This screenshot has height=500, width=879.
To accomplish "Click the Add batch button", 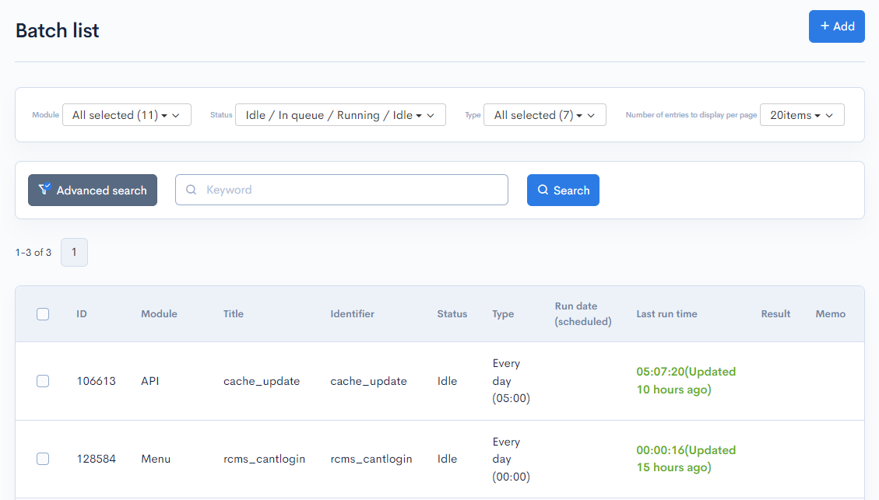I will click(836, 26).
